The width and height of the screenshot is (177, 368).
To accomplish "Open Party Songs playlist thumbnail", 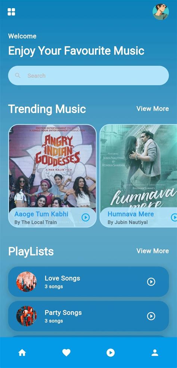I will click(x=26, y=316).
